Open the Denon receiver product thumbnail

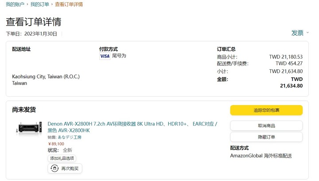[29, 128]
